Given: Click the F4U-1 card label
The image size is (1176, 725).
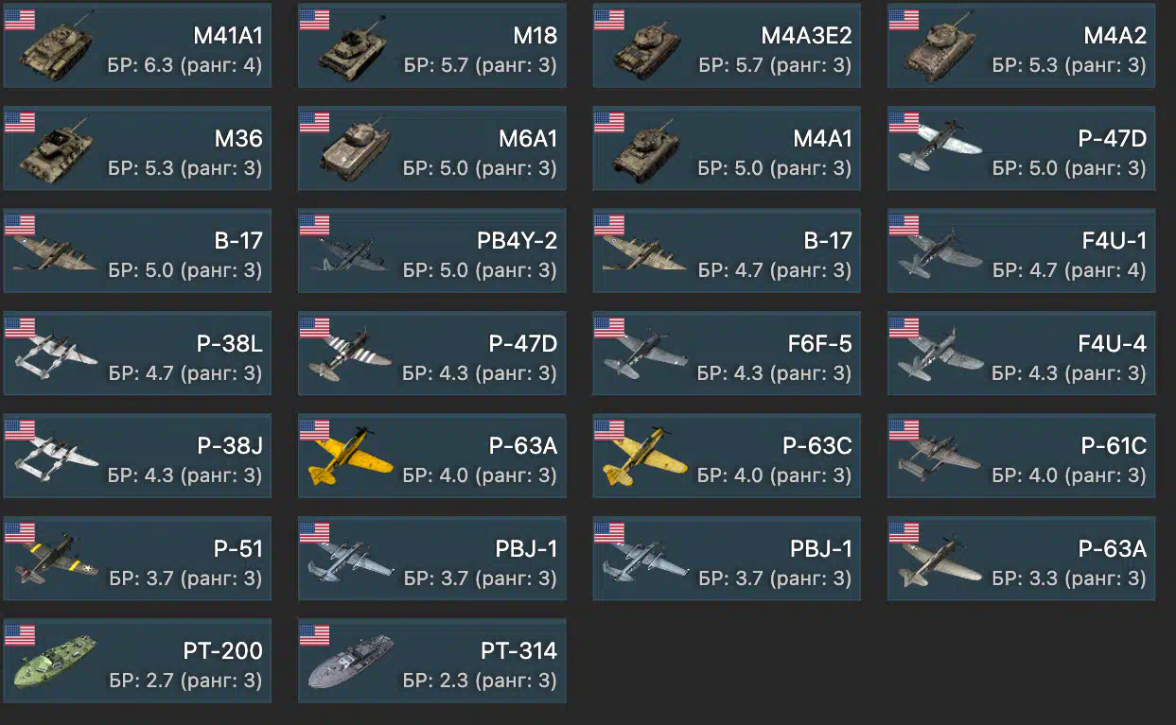Looking at the screenshot, I should click(x=1114, y=241).
